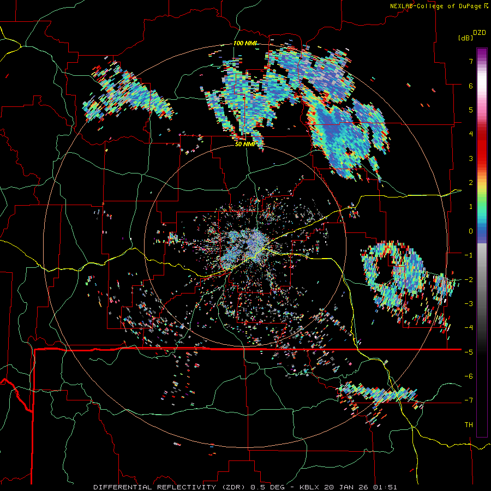Click the -2 value on the color scale
This screenshot has height=491, width=491.
[x=469, y=280]
